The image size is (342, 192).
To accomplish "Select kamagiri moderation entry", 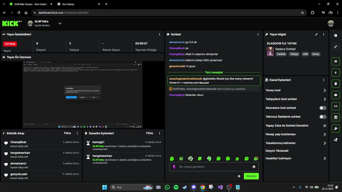I will (123, 146).
